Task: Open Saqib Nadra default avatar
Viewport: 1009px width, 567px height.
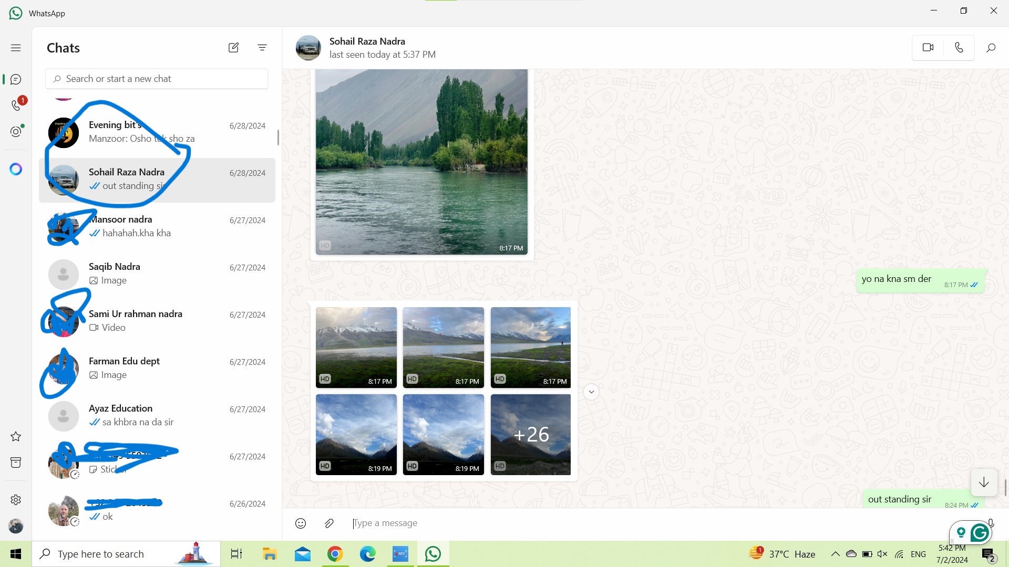Action: point(64,275)
